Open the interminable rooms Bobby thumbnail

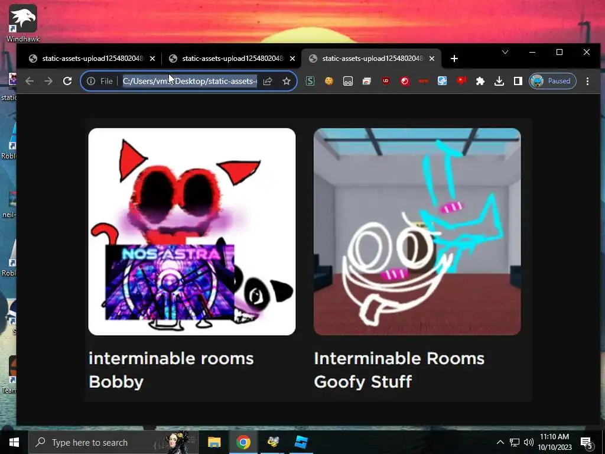pos(192,232)
